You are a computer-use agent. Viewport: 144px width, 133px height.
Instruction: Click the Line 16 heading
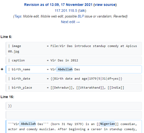tap(7, 97)
